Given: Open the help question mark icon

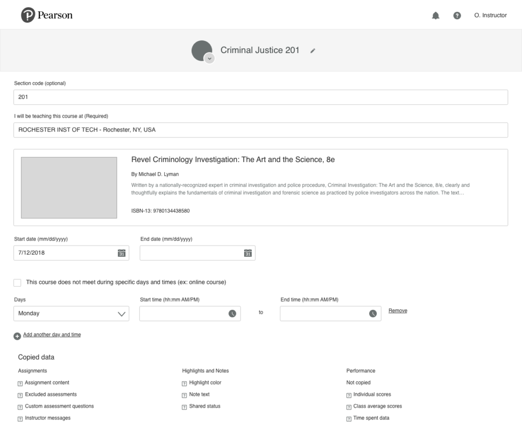Looking at the screenshot, I should click(457, 16).
